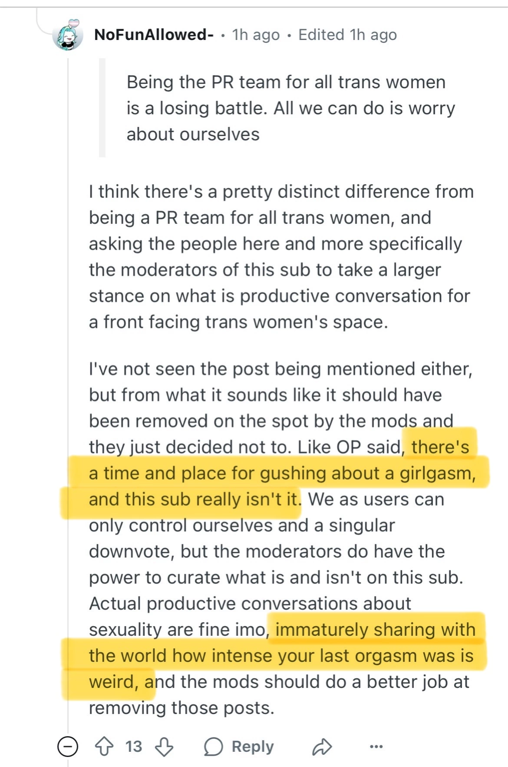Image resolution: width=508 pixels, height=767 pixels.
Task: Click the "1h ago" comment timestamp
Action: [256, 35]
